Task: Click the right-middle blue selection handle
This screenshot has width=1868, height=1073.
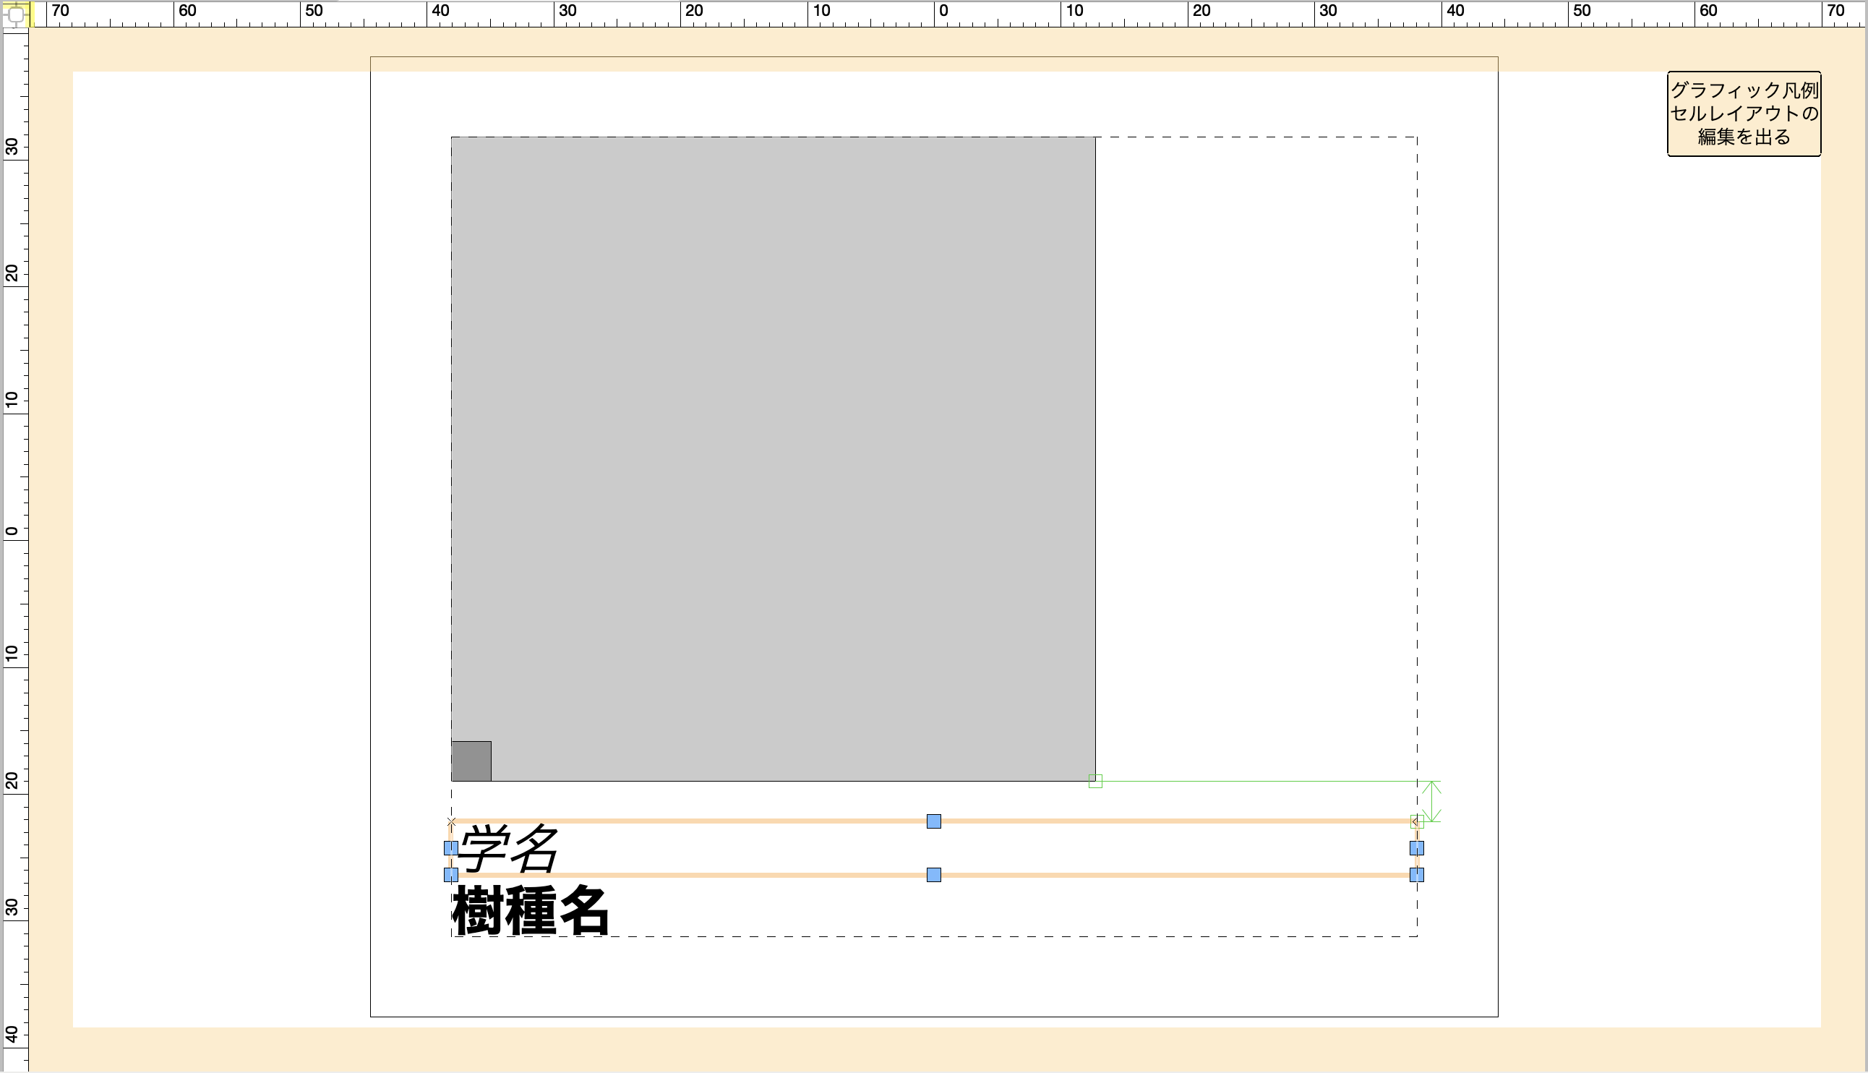Action: [1416, 848]
